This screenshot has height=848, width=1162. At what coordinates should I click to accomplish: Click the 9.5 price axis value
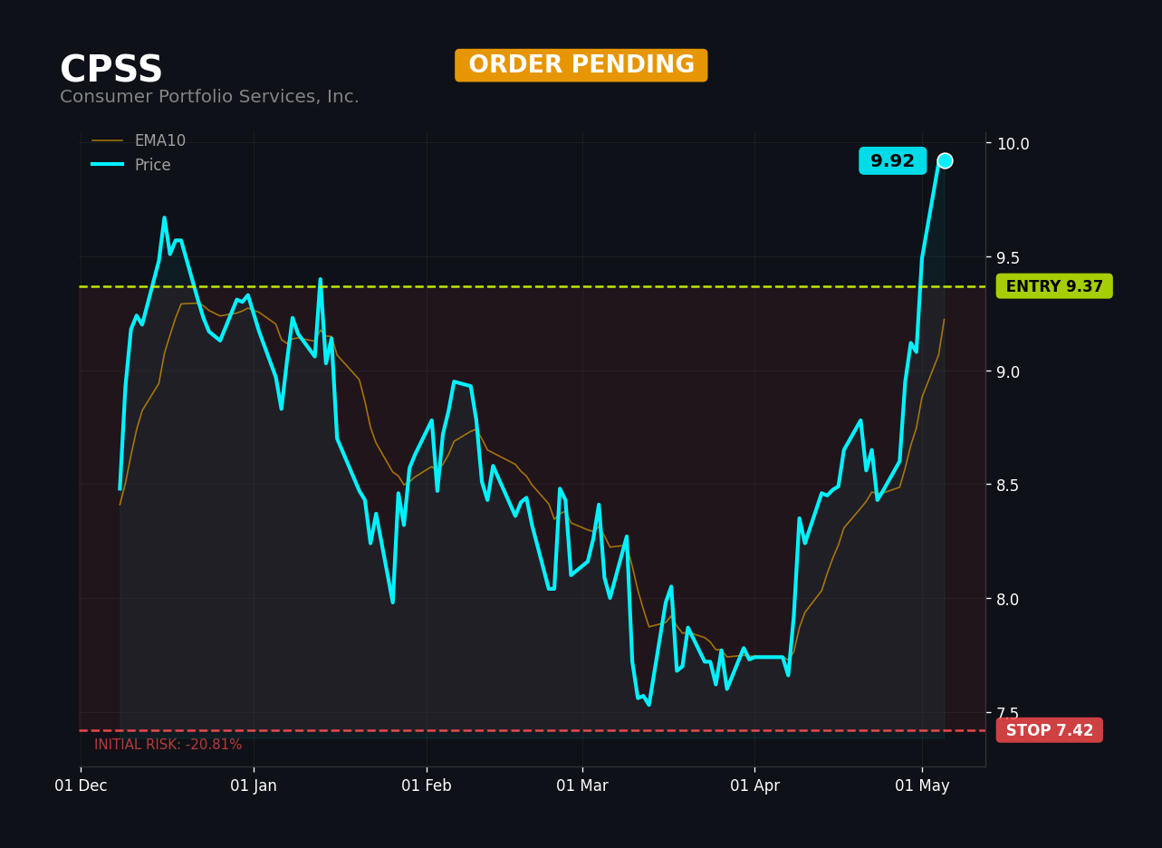[1009, 257]
